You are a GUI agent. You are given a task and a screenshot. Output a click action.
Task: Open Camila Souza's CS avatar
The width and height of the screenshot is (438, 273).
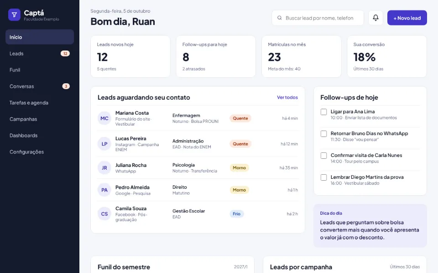104,214
